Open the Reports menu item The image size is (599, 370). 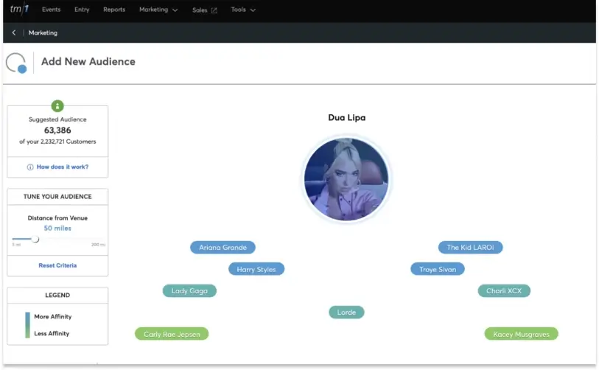coord(114,10)
